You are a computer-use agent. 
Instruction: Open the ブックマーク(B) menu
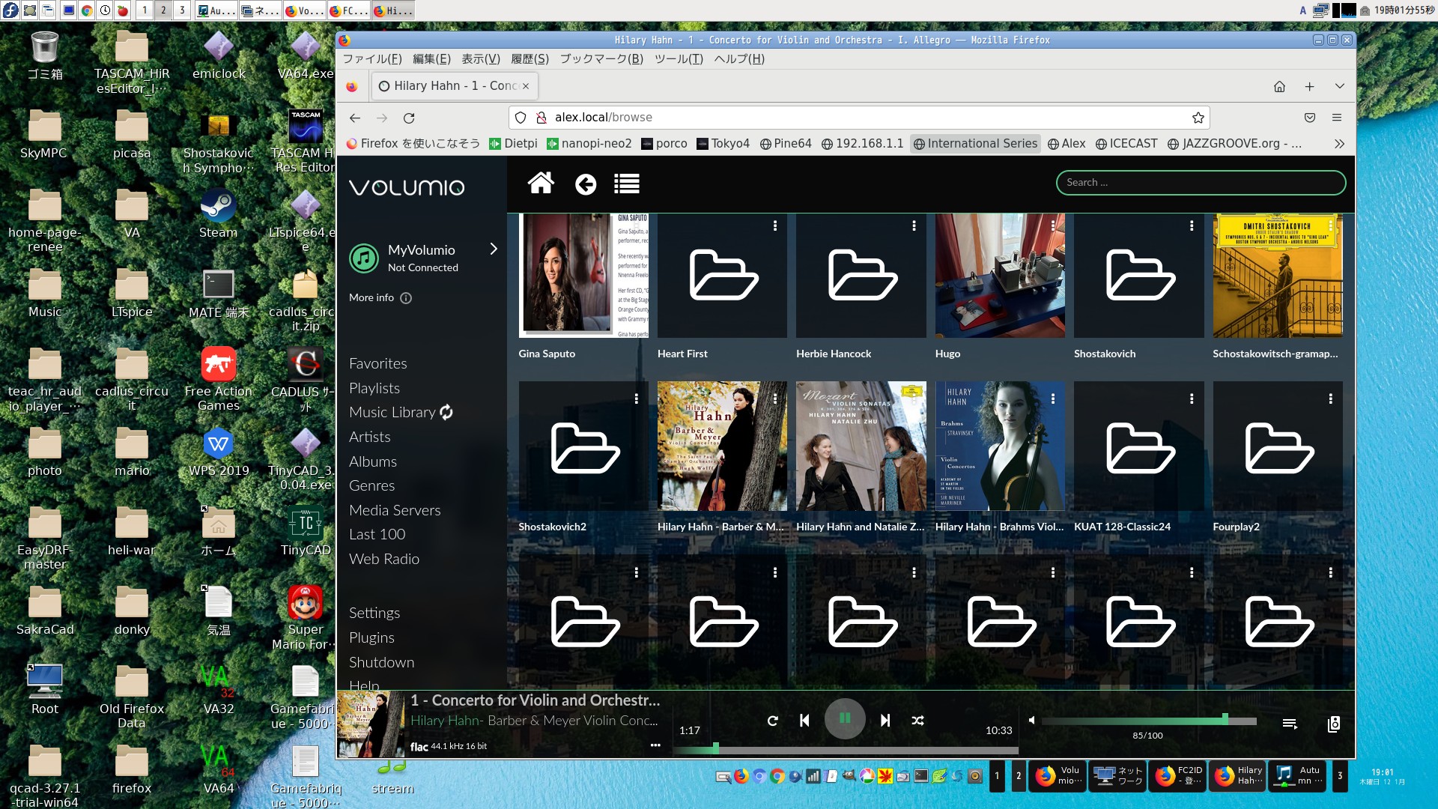[x=601, y=59]
